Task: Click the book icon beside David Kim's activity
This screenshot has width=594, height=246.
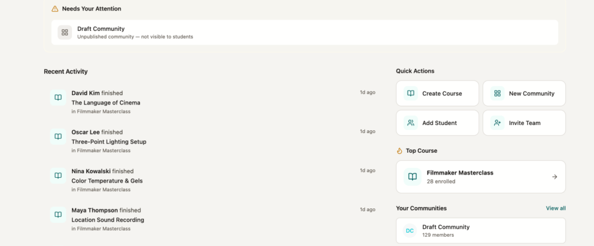Action: click(58, 98)
